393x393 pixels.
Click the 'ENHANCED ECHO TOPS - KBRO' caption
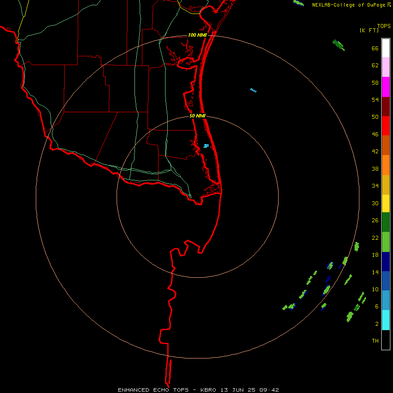pos(168,390)
